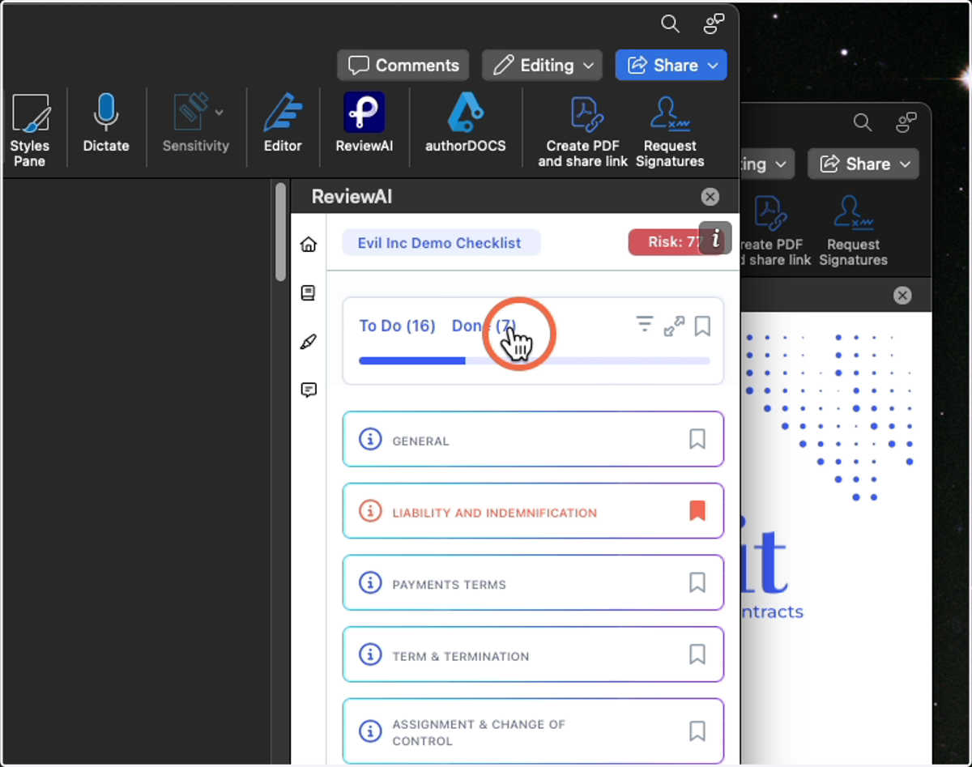Screen dimensions: 972x767
Task: Click the info icon on the GENERAL row
Action: coord(370,440)
